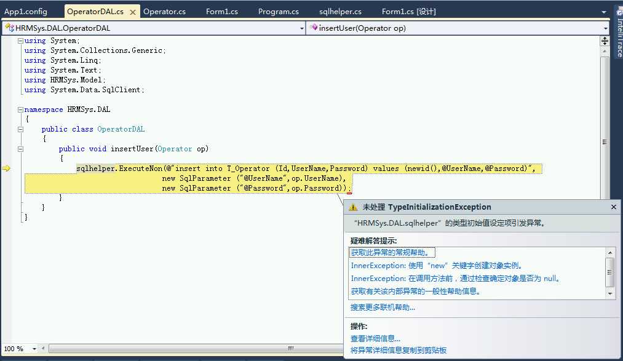This screenshot has width=623, height=361.
Task: Collapse the namespace HRMSys.DAL block
Action: point(20,109)
